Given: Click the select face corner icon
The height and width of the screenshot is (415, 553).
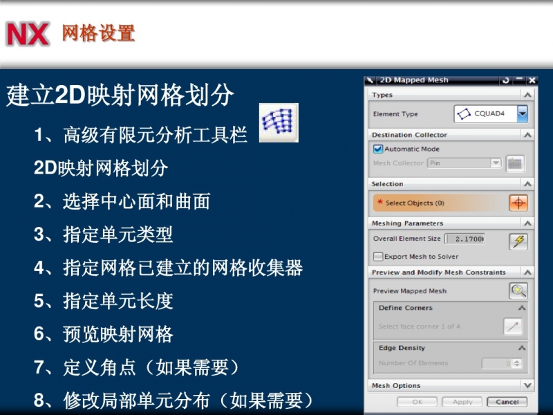Looking at the screenshot, I should coord(512,326).
